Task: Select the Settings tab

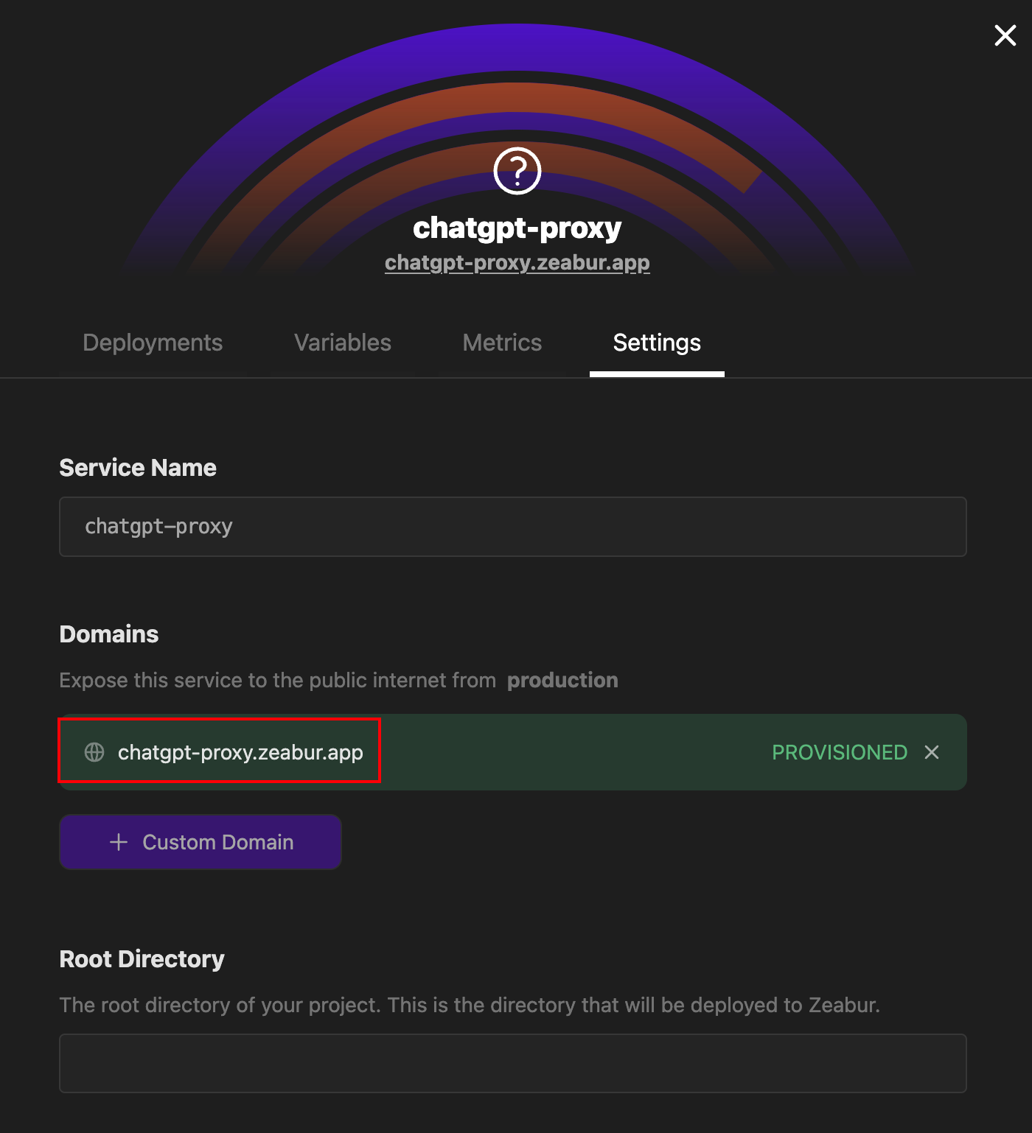Action: [657, 343]
